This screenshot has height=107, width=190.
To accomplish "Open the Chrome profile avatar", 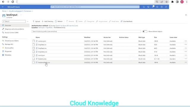I will [182, 2].
